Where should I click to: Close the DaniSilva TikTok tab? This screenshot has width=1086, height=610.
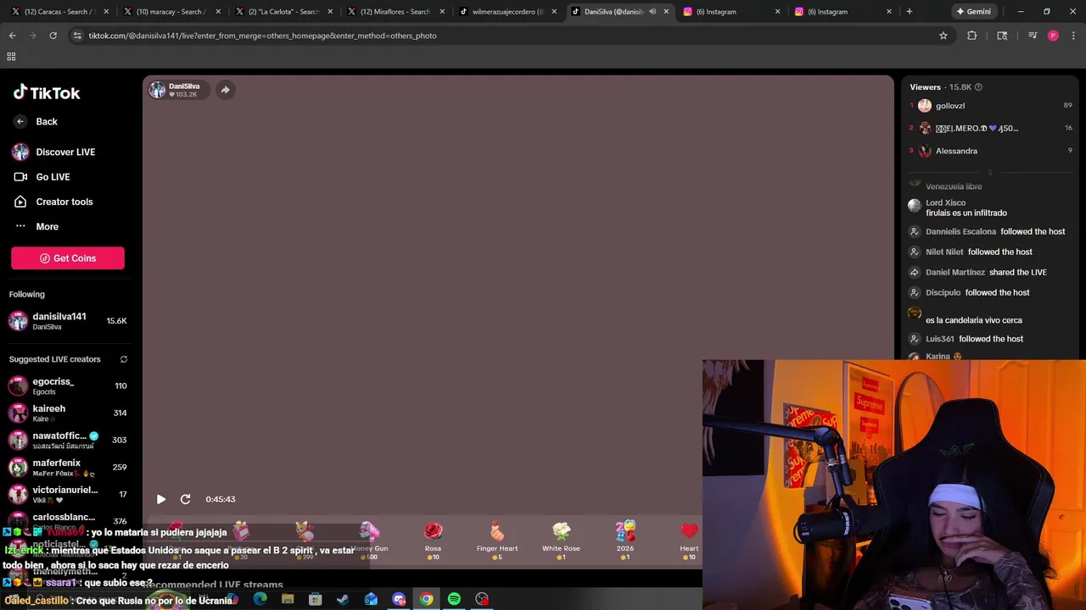(x=666, y=12)
